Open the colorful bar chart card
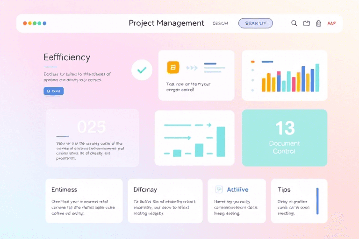359x239 pixels. [284, 76]
